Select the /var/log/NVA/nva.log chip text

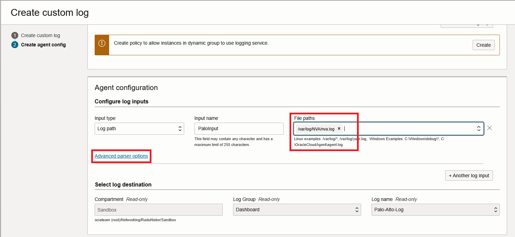316,129
